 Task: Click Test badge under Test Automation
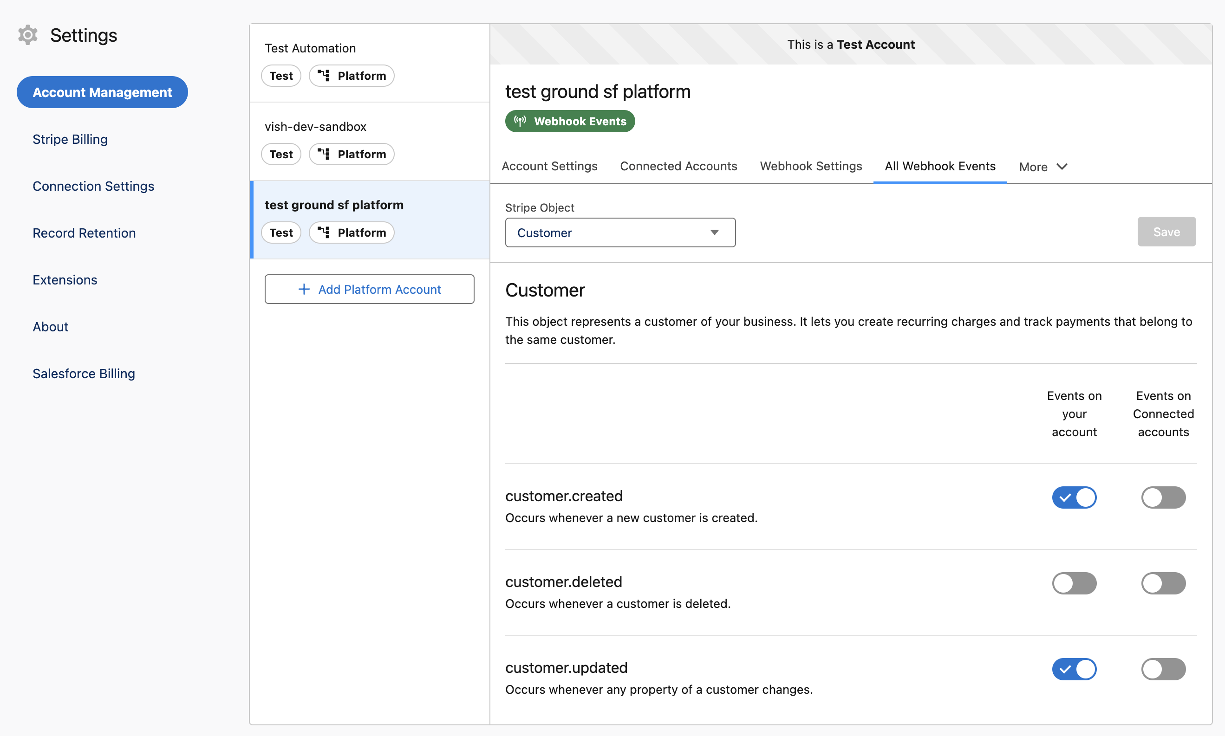pyautogui.click(x=281, y=76)
